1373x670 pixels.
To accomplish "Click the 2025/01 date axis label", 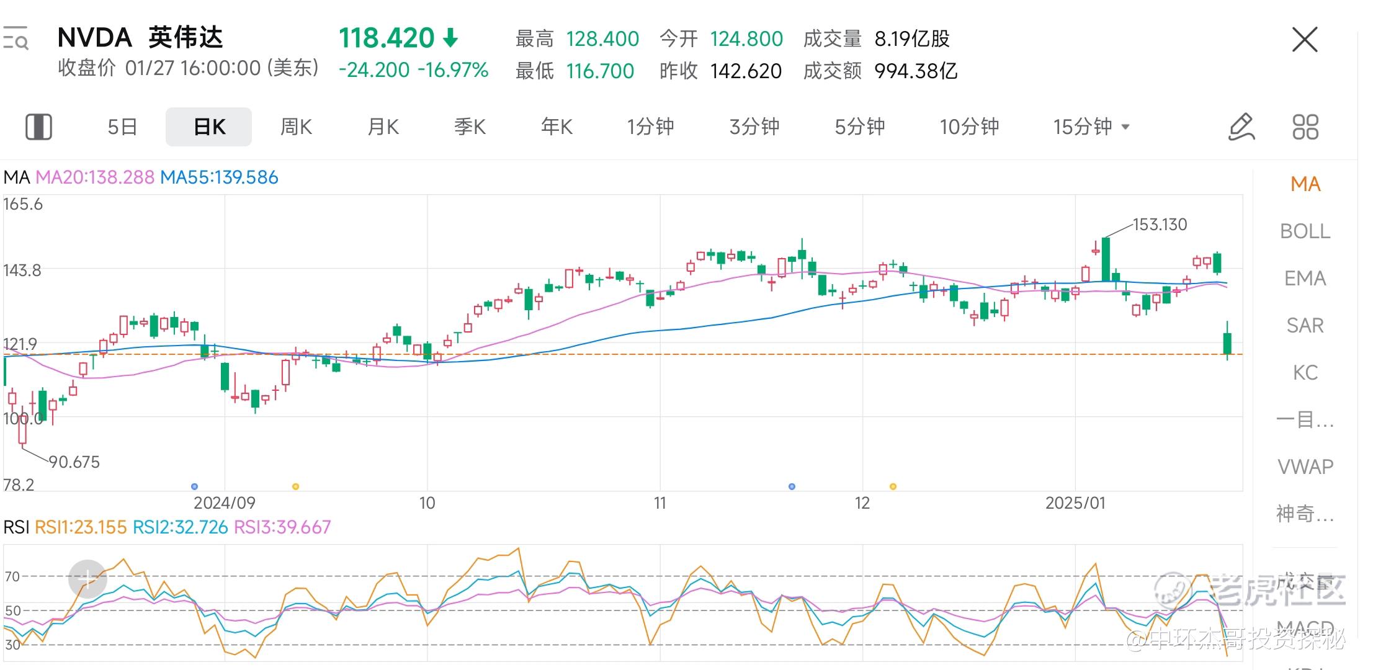I will click(x=1075, y=503).
